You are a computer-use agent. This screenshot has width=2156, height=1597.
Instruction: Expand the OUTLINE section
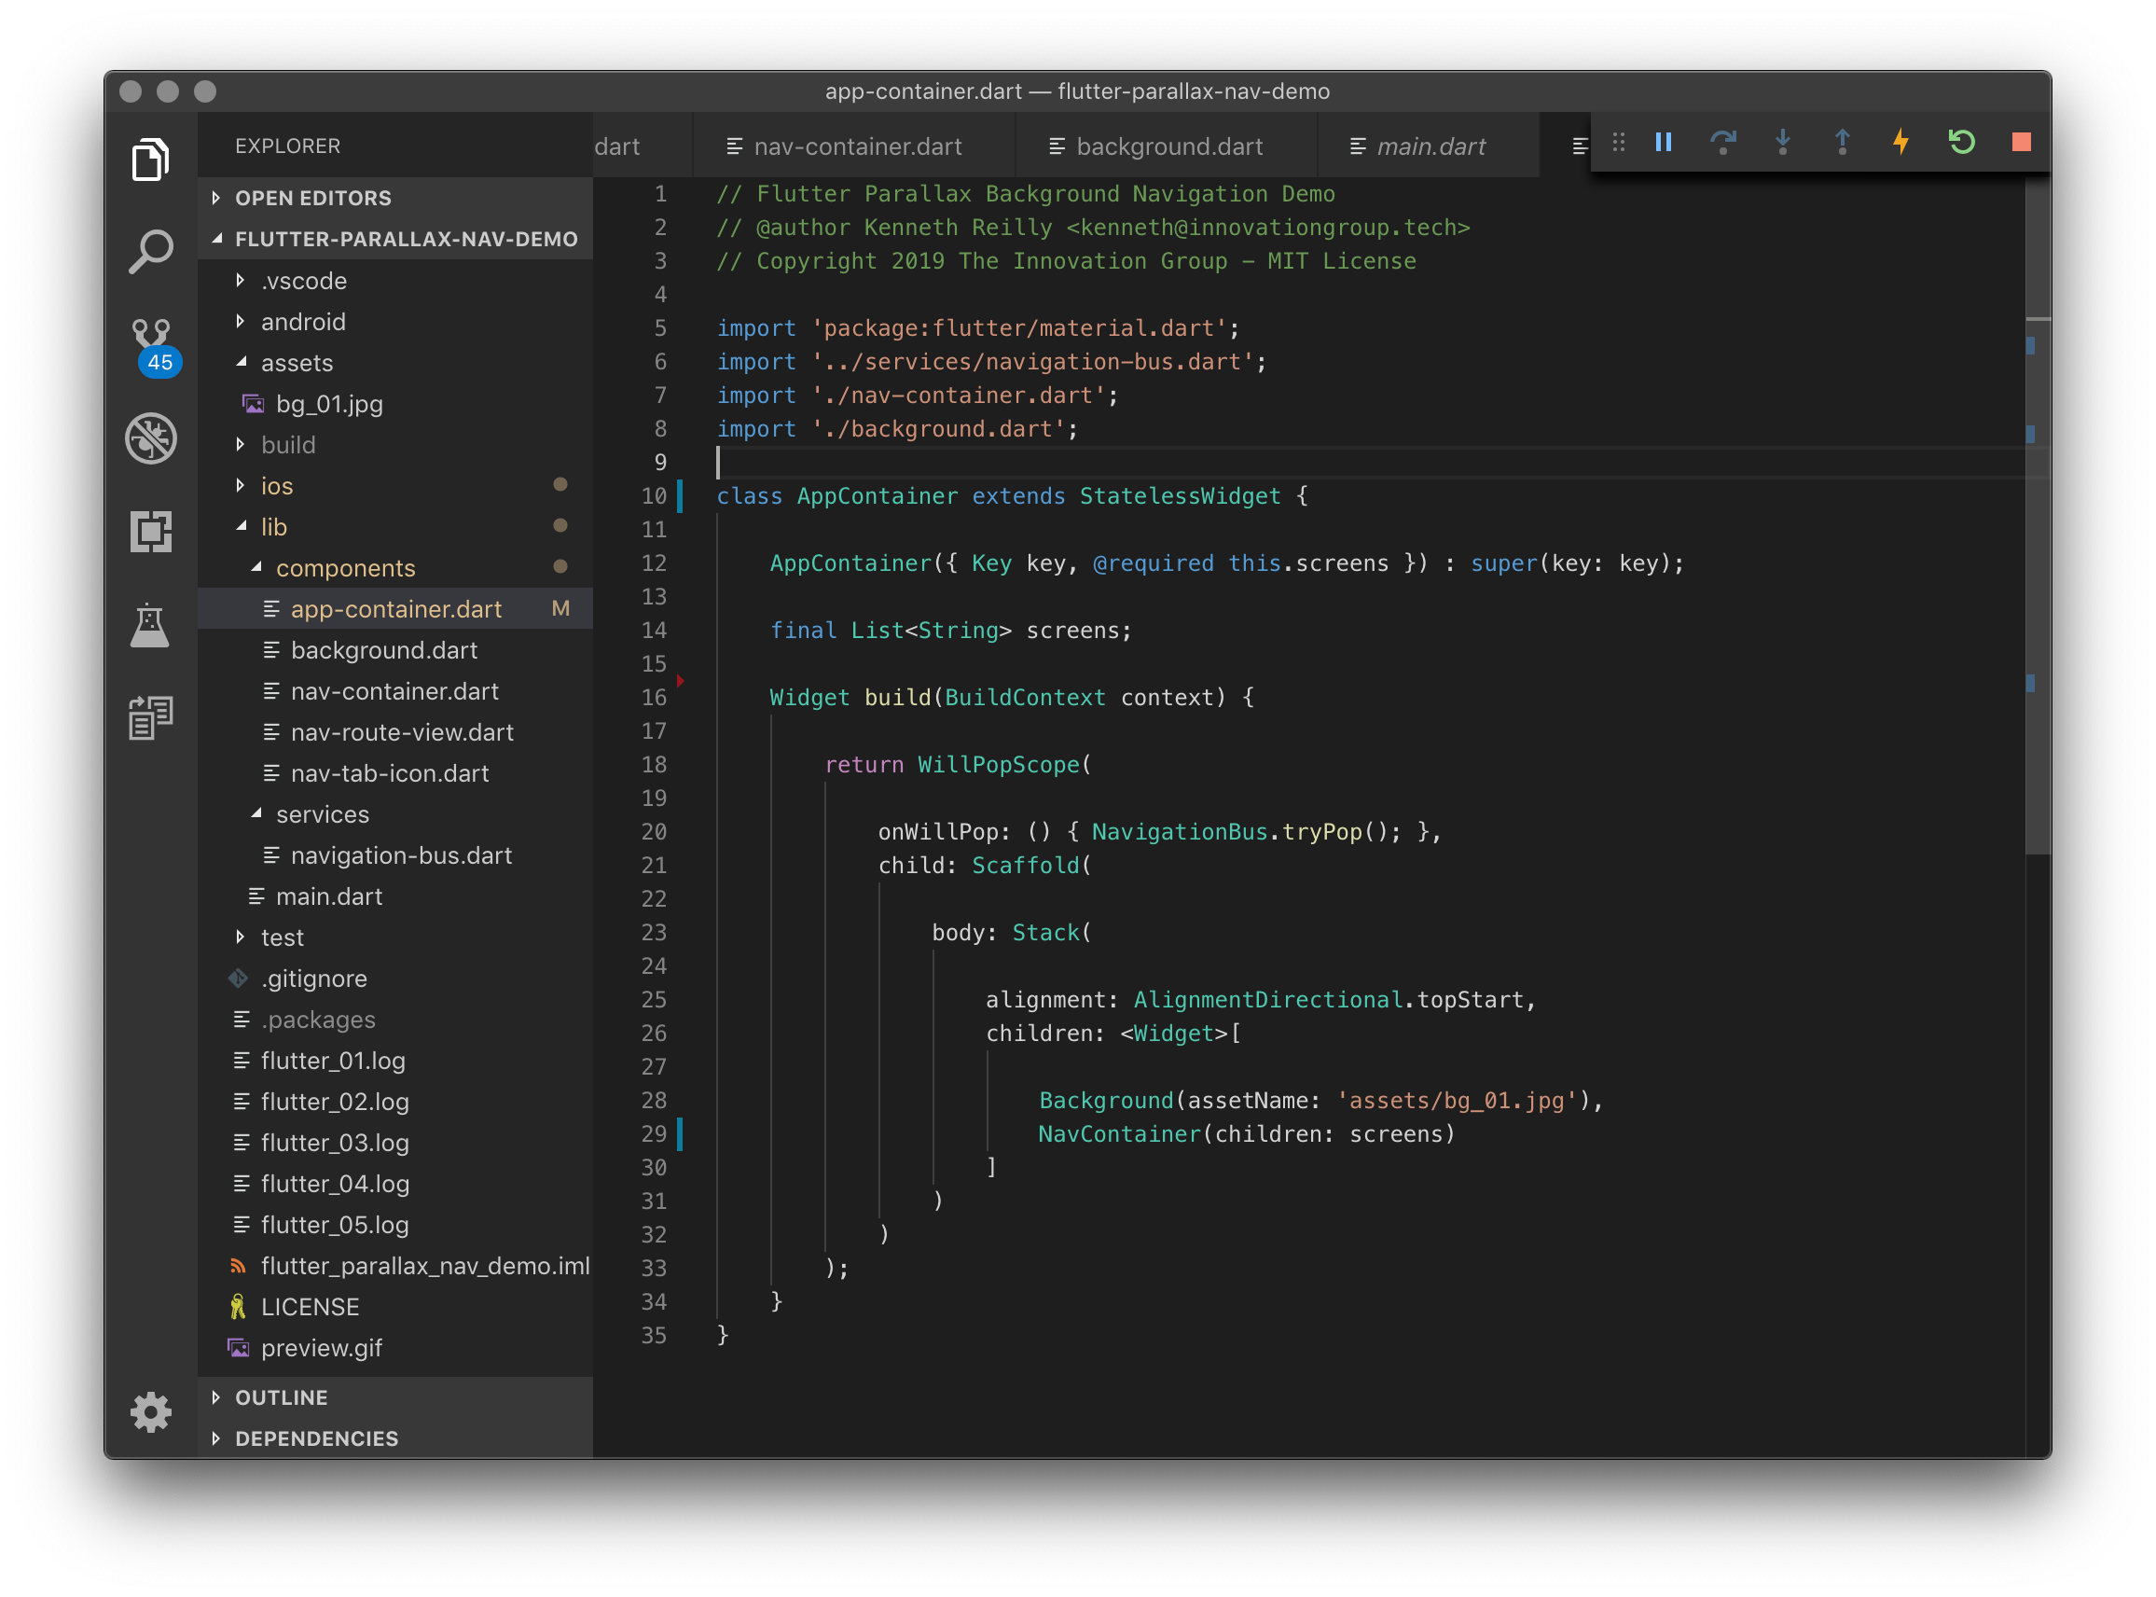click(282, 1398)
